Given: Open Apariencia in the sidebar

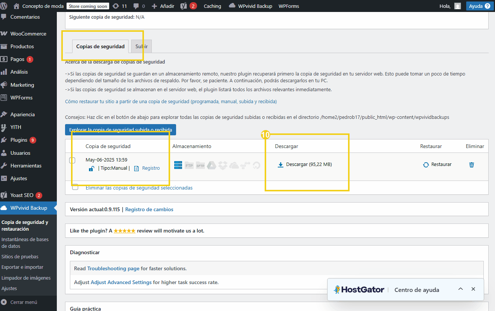Looking at the screenshot, I should tap(22, 114).
